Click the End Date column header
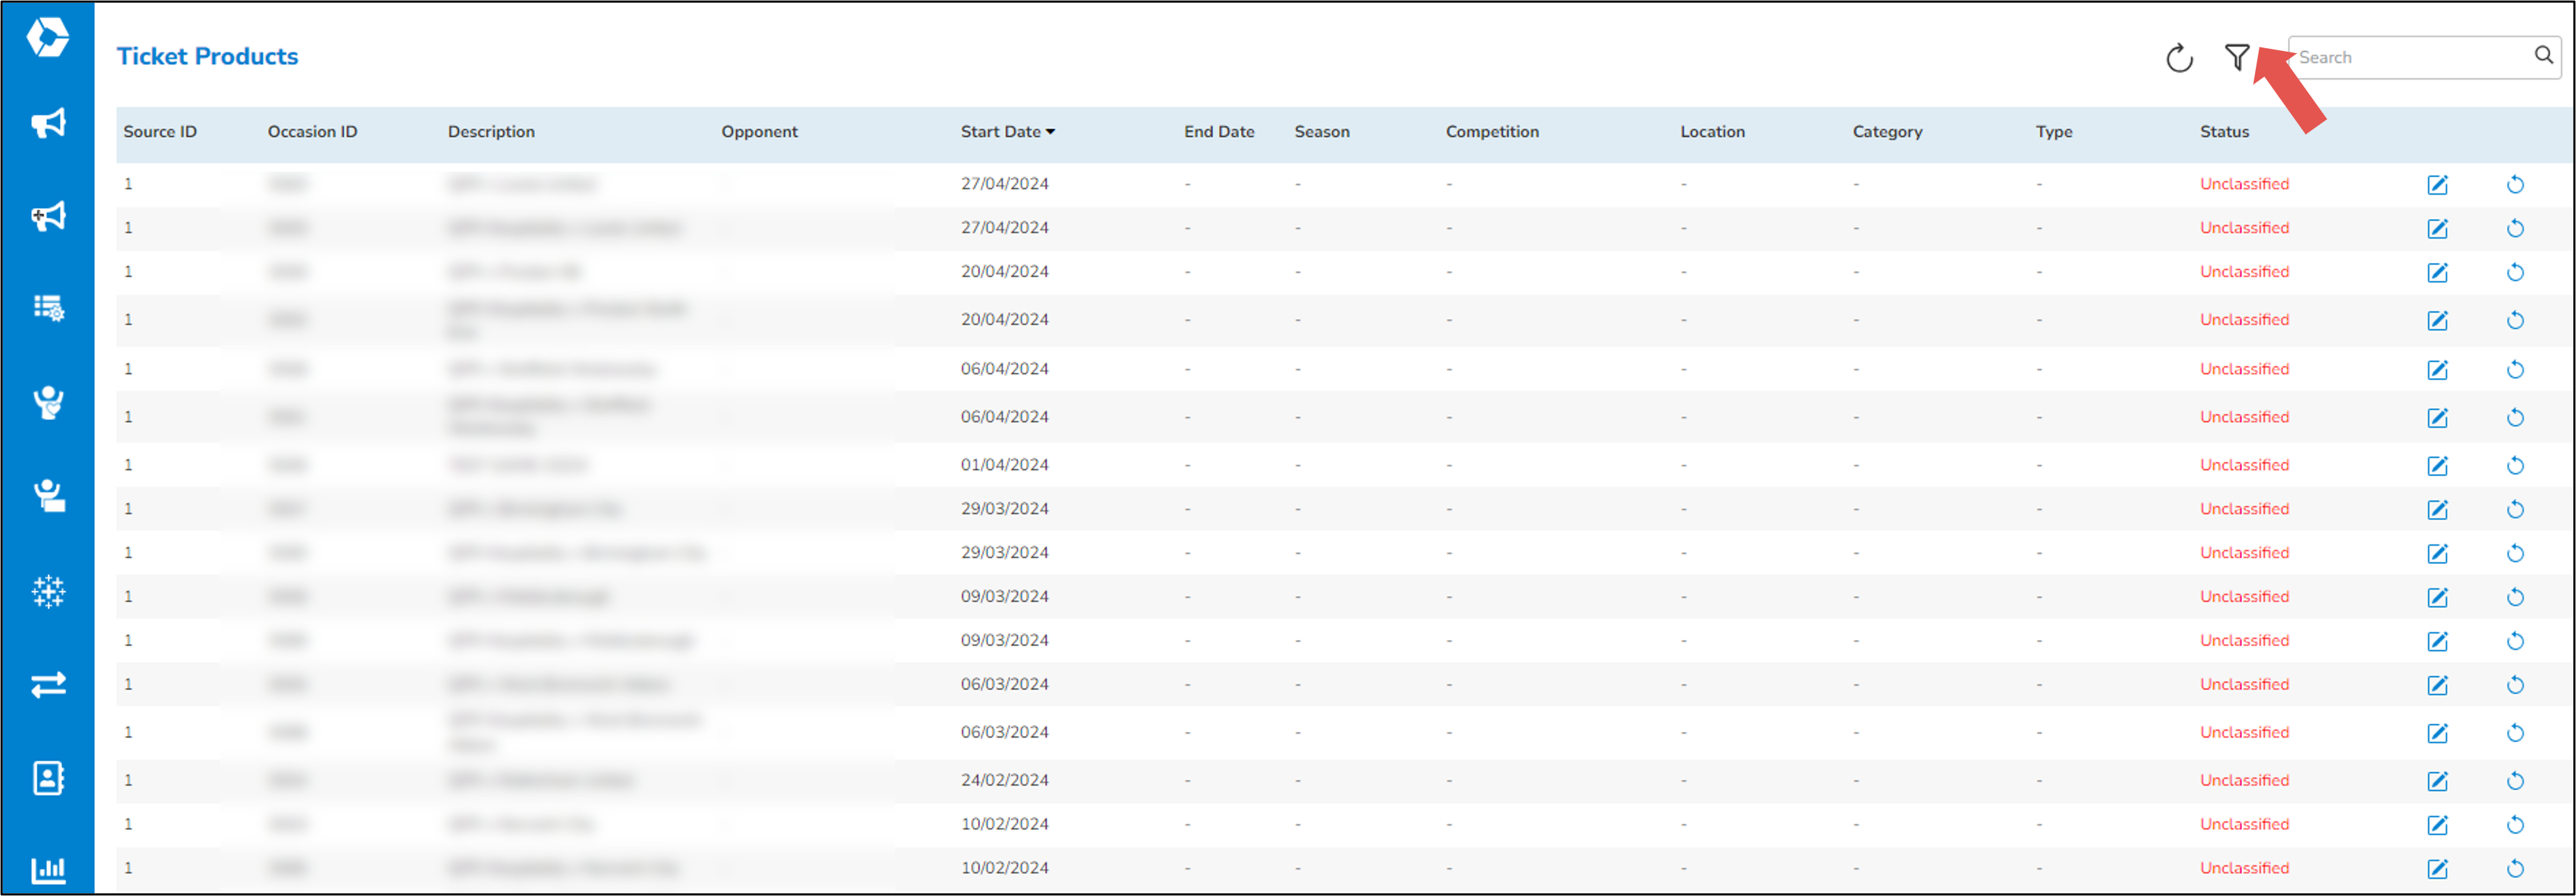 [x=1219, y=132]
